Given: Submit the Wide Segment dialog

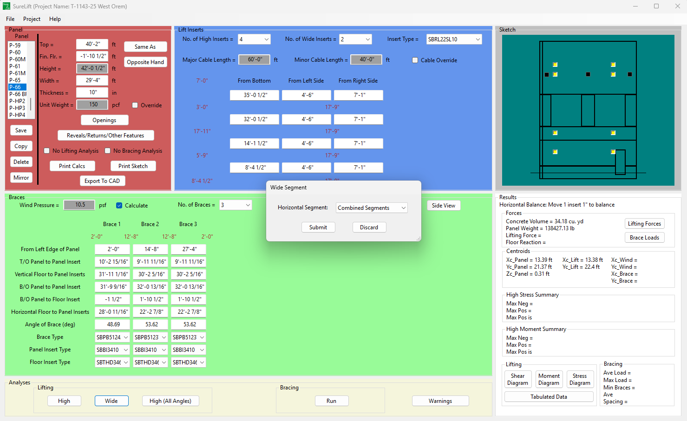Looking at the screenshot, I should coord(318,227).
